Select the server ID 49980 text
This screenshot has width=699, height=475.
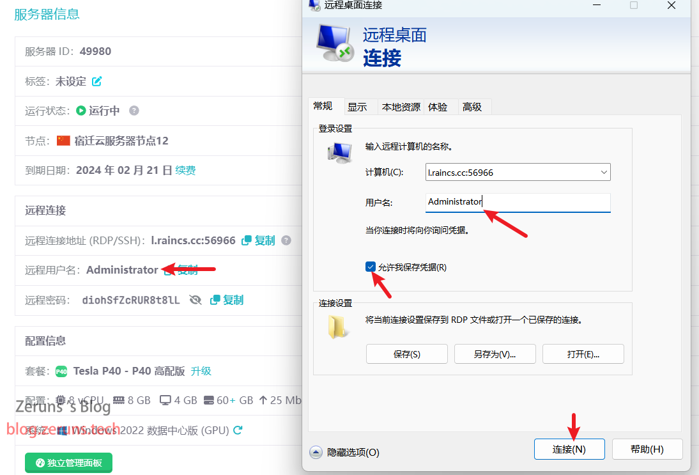[95, 51]
